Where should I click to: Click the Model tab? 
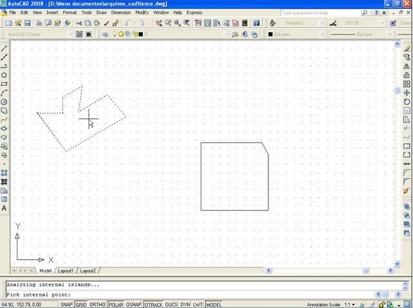pyautogui.click(x=45, y=271)
